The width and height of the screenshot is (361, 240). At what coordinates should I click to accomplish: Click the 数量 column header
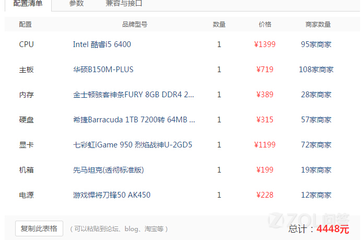pos(219,24)
